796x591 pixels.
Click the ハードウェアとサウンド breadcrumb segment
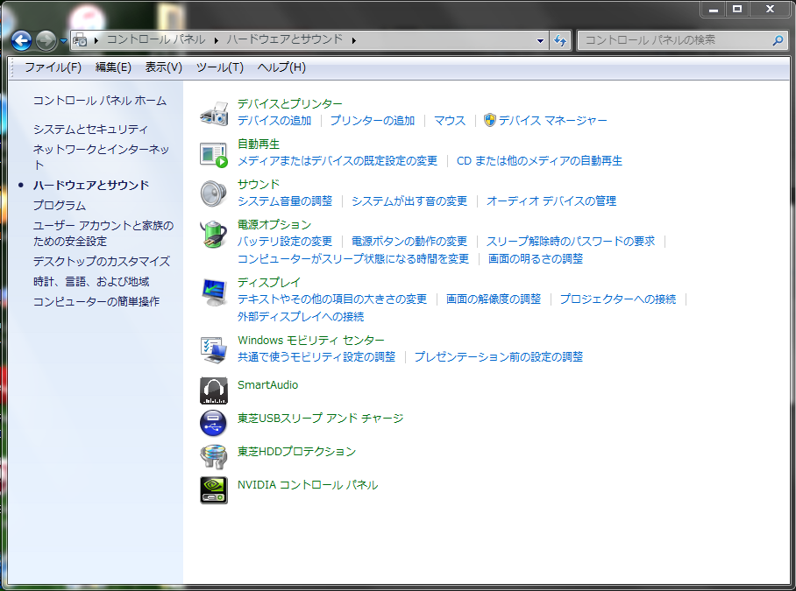(285, 39)
